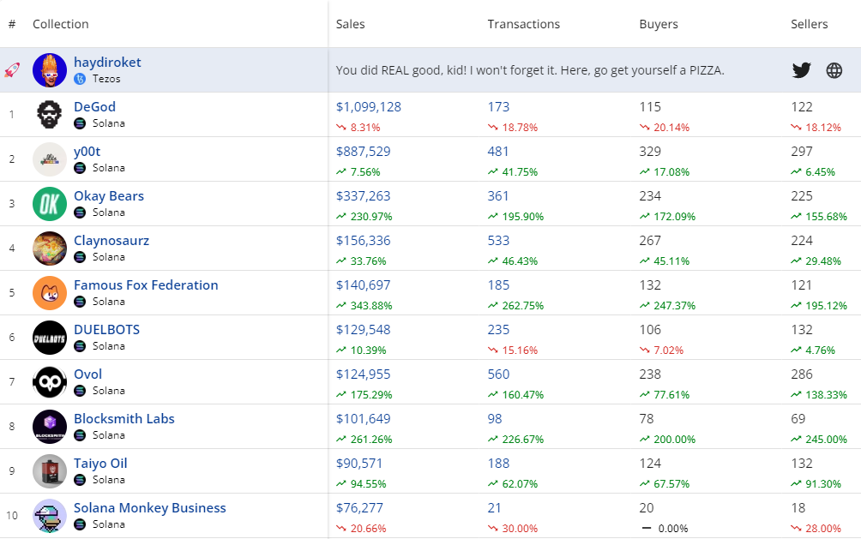Click the Blocksmith Labs purple cube icon
This screenshot has height=539, width=861.
[x=50, y=427]
